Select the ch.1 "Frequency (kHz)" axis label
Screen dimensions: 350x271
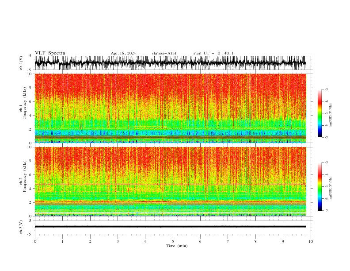[x=25, y=103]
